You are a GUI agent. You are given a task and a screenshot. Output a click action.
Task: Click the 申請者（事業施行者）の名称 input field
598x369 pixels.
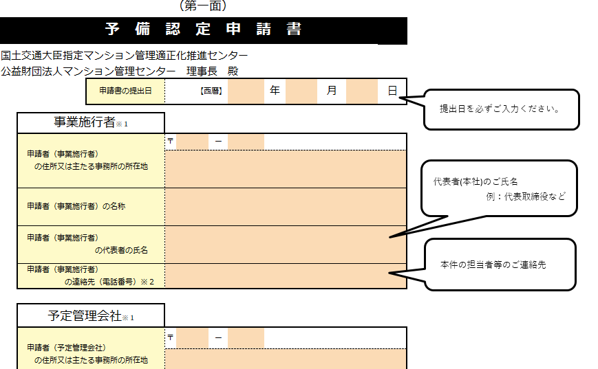point(286,207)
